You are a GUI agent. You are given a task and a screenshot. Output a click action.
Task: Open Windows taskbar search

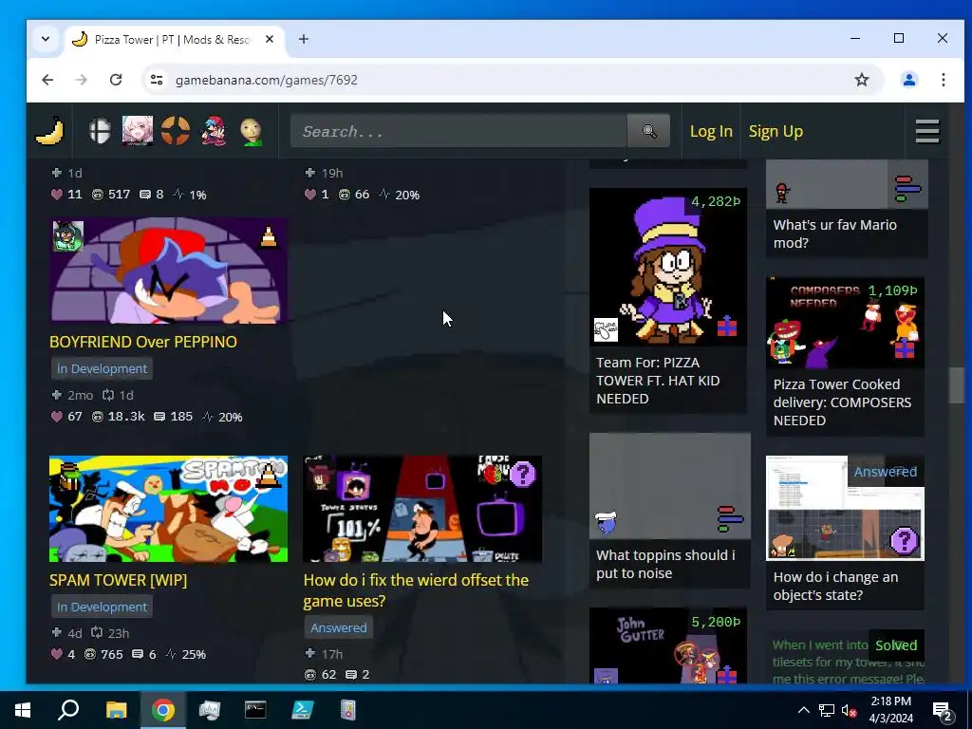68,710
